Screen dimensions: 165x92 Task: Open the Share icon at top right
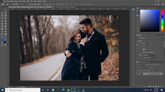[x=163, y=4]
